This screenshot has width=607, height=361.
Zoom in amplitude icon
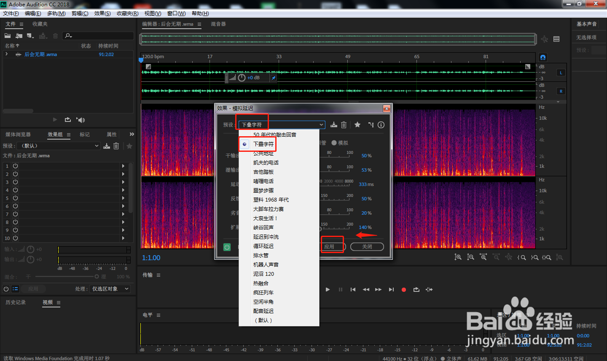tap(458, 257)
